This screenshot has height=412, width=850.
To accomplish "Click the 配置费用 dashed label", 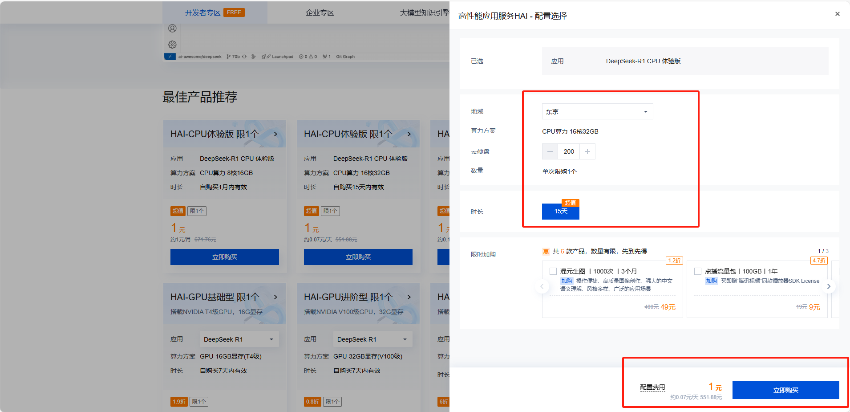I will (x=652, y=387).
